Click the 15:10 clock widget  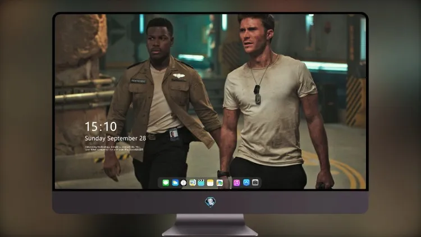[100, 126]
